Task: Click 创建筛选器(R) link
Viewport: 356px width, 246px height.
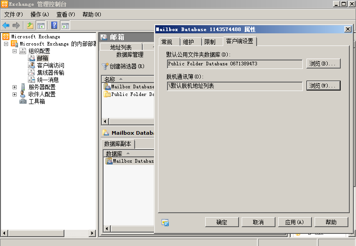Action: click(x=127, y=66)
